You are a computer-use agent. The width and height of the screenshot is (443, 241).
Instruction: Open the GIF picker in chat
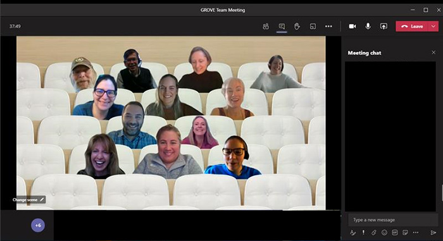click(395, 233)
